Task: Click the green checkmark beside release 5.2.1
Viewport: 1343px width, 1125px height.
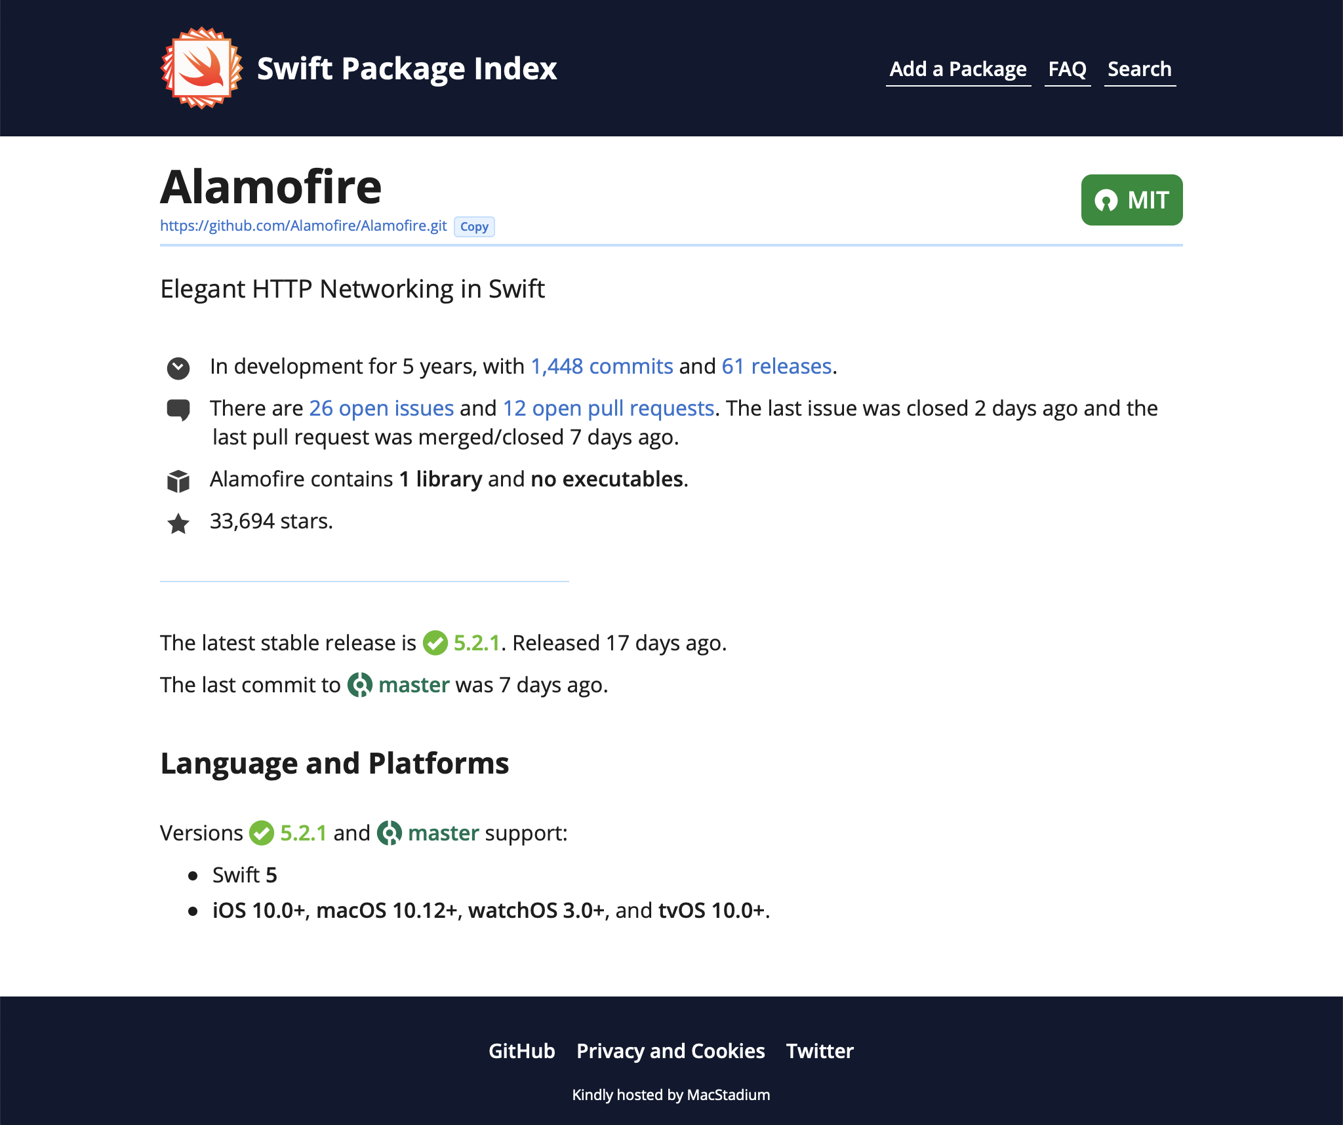Action: pos(435,644)
